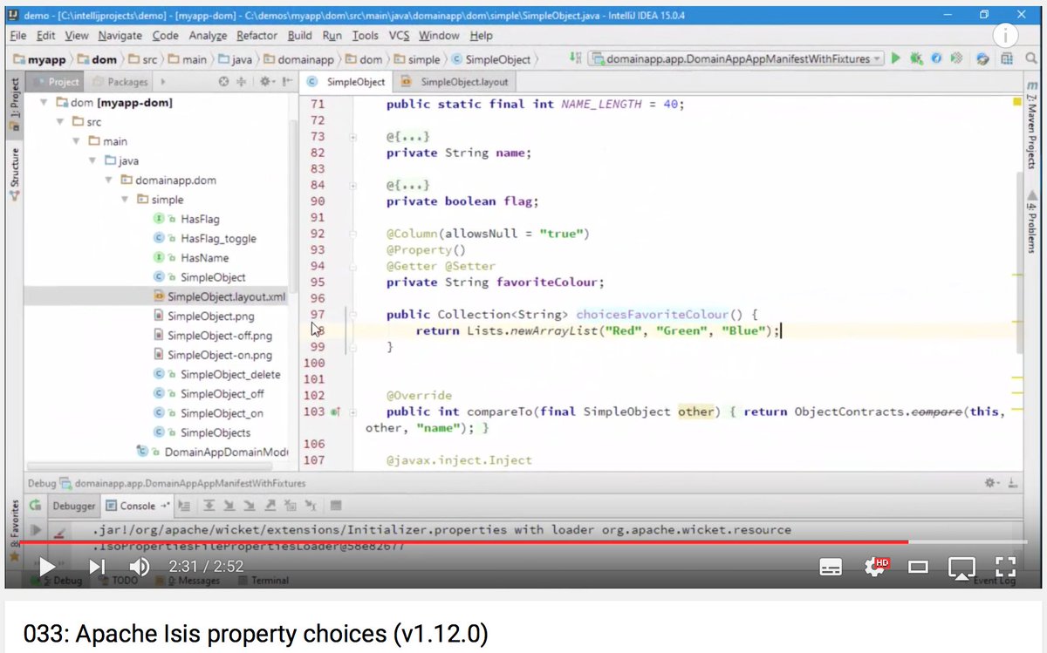Open the Navigate menu
1047x653 pixels.
[120, 36]
